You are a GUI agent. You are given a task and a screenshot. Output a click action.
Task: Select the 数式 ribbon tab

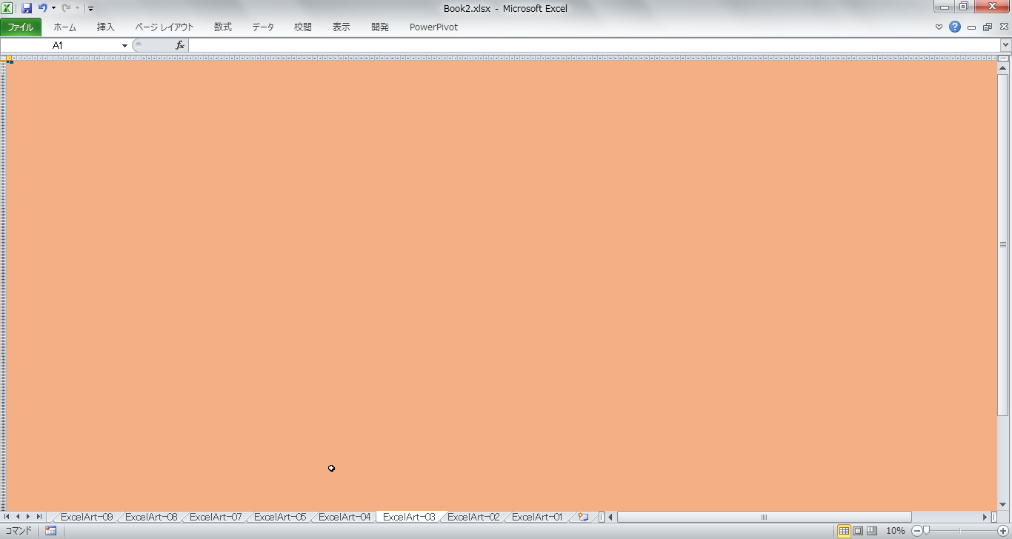223,27
